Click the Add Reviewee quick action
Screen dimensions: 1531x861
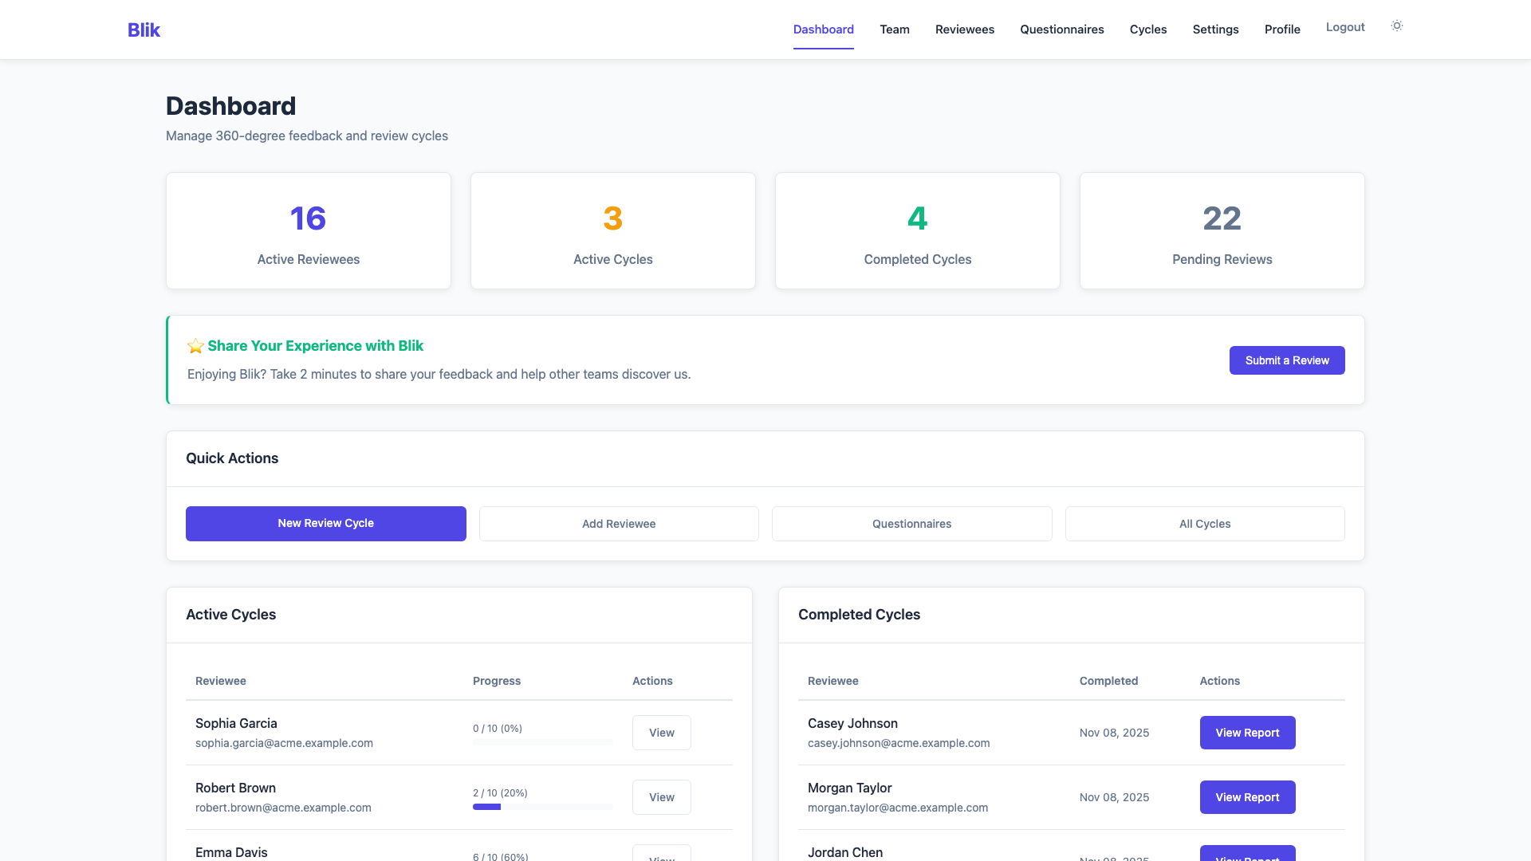click(619, 524)
